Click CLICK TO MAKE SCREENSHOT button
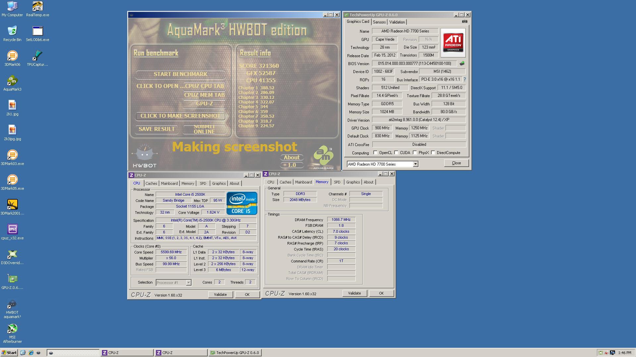Screen dimensions: 636x357 pos(180,116)
